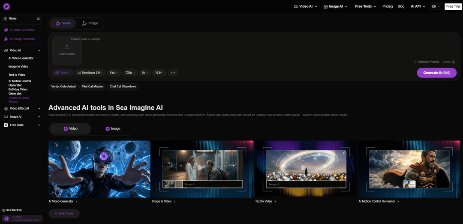Open AI Motion Control Generator in sidebar
The height and width of the screenshot is (224, 463).
tap(20, 83)
